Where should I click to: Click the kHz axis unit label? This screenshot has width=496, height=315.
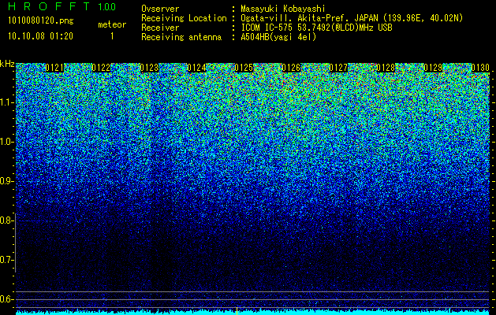click(7, 64)
